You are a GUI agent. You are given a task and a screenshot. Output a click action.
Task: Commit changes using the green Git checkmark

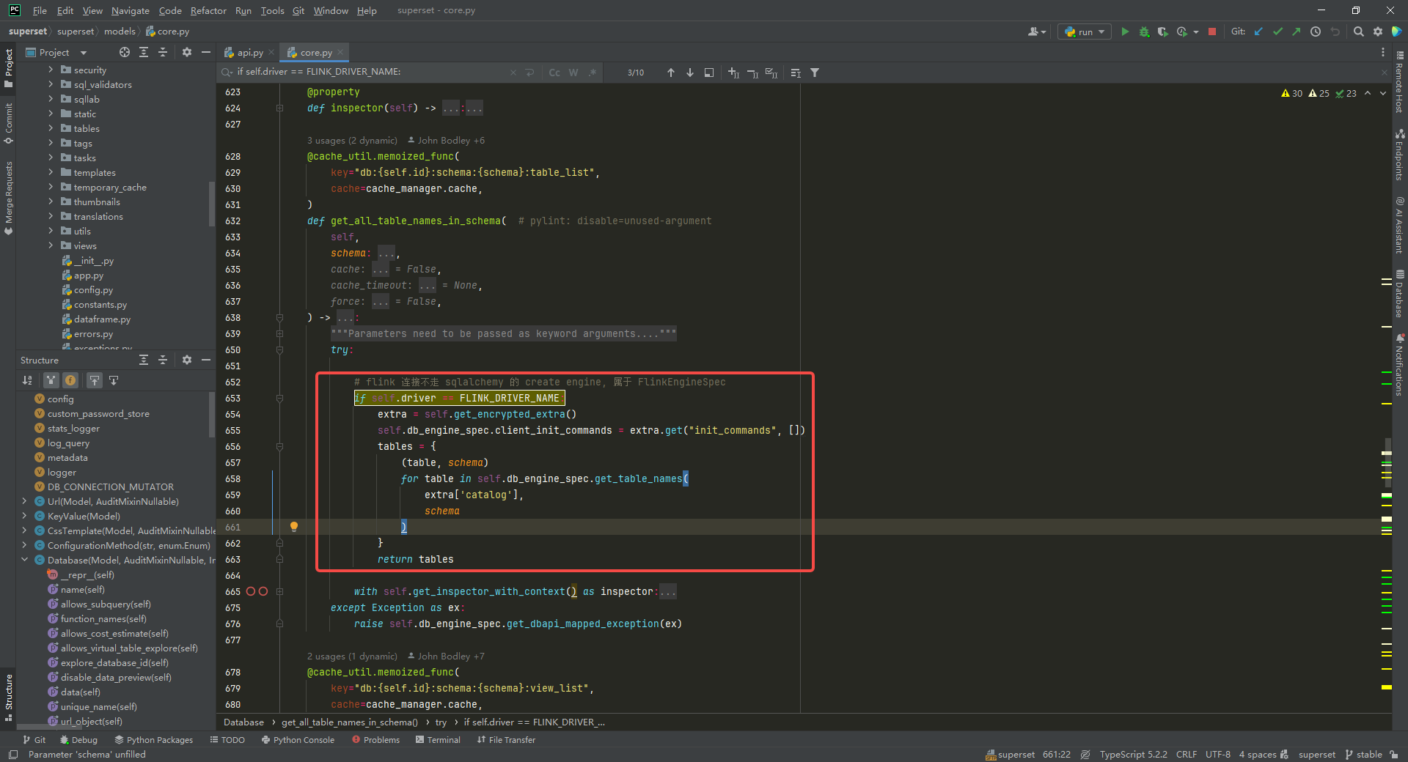[1277, 32]
